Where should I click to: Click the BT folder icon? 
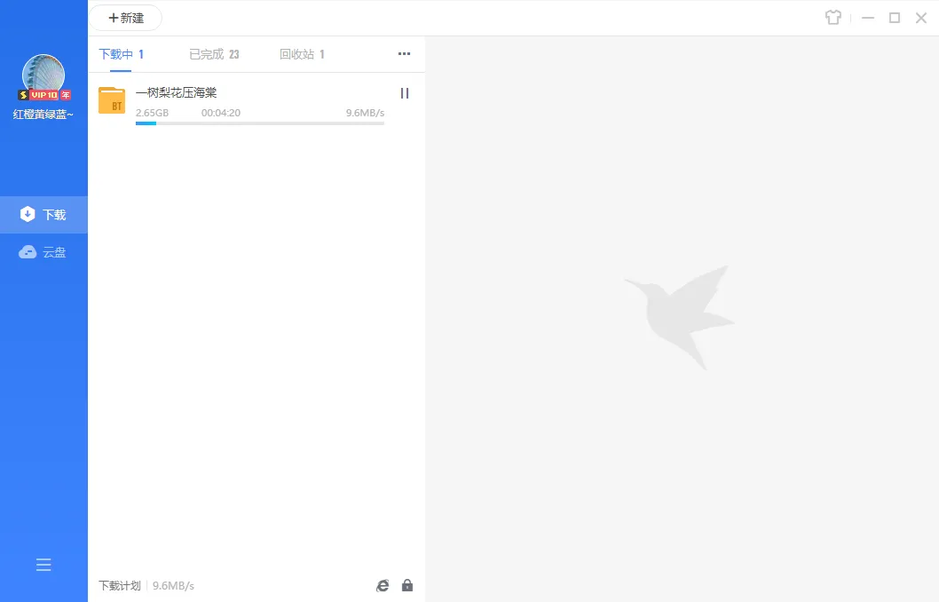[x=112, y=100]
